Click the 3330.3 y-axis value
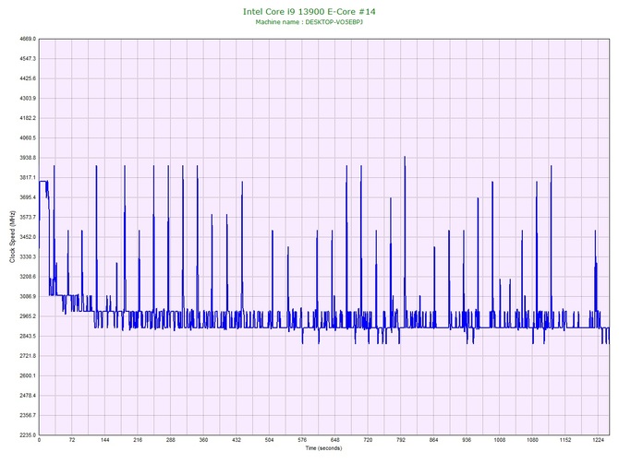Screen dimensions: 619x464 point(28,256)
